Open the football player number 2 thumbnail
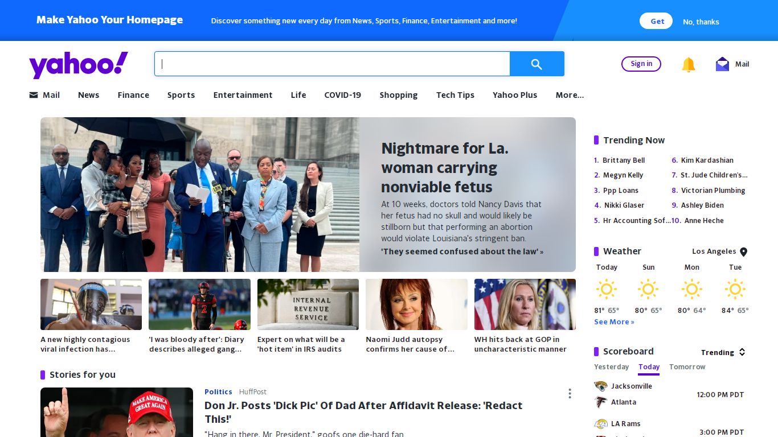This screenshot has height=437, width=778. 199,304
